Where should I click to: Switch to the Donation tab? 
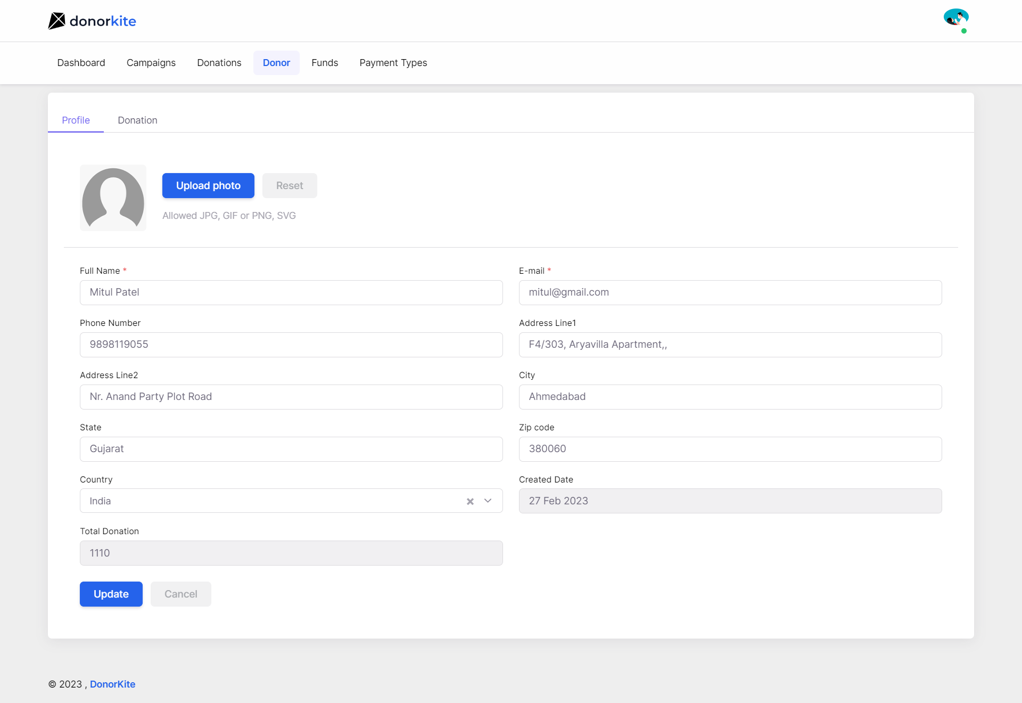[x=137, y=120]
